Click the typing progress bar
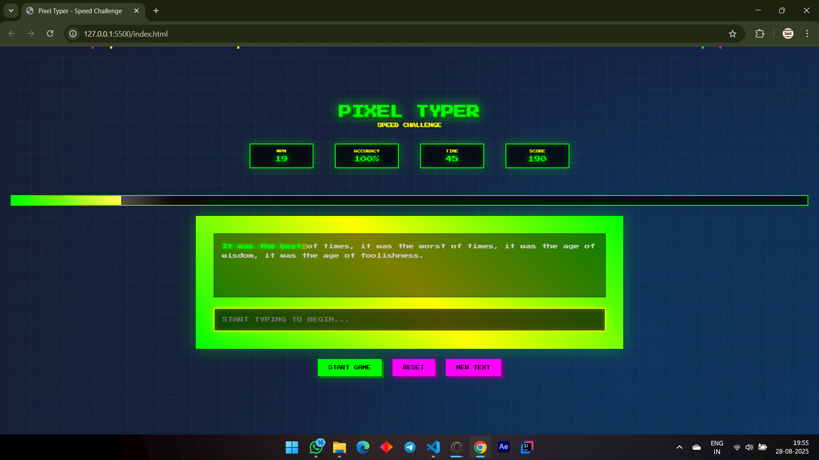This screenshot has width=819, height=460. [409, 200]
